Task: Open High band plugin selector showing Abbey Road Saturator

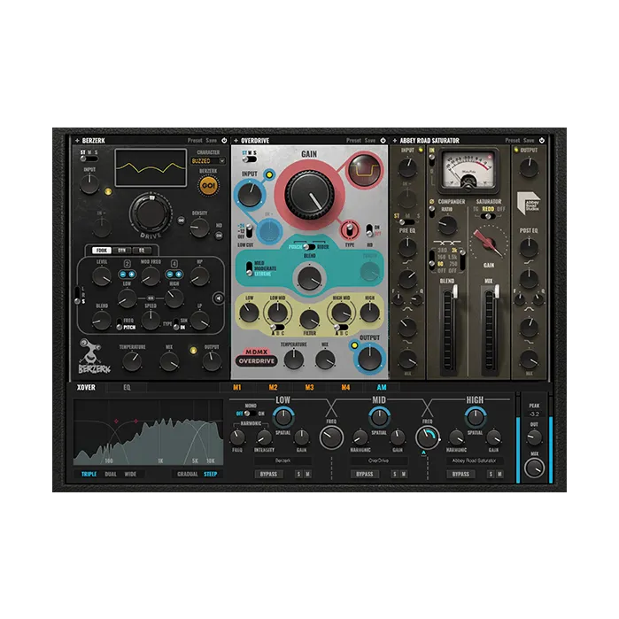Action: tap(474, 460)
